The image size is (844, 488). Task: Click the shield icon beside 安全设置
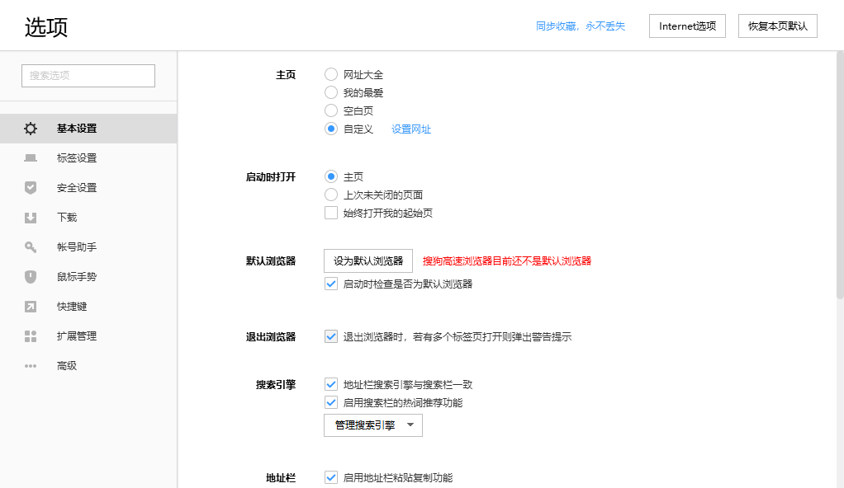point(31,188)
